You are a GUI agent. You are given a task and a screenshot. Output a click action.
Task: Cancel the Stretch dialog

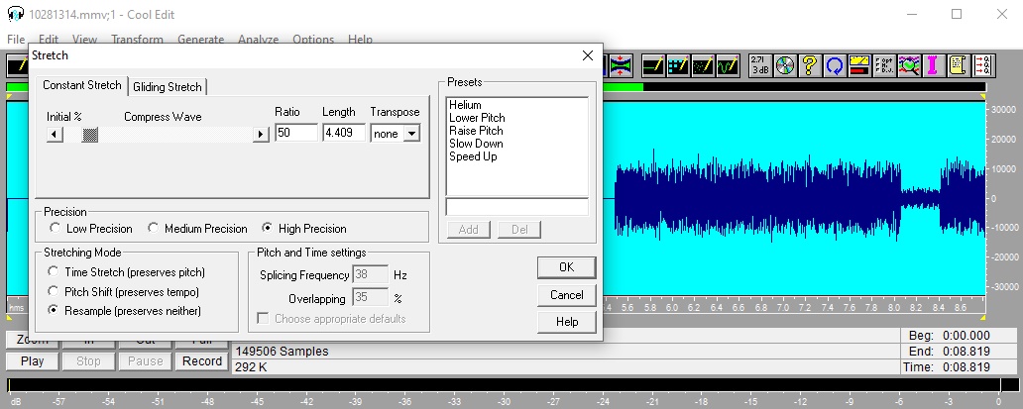point(566,294)
